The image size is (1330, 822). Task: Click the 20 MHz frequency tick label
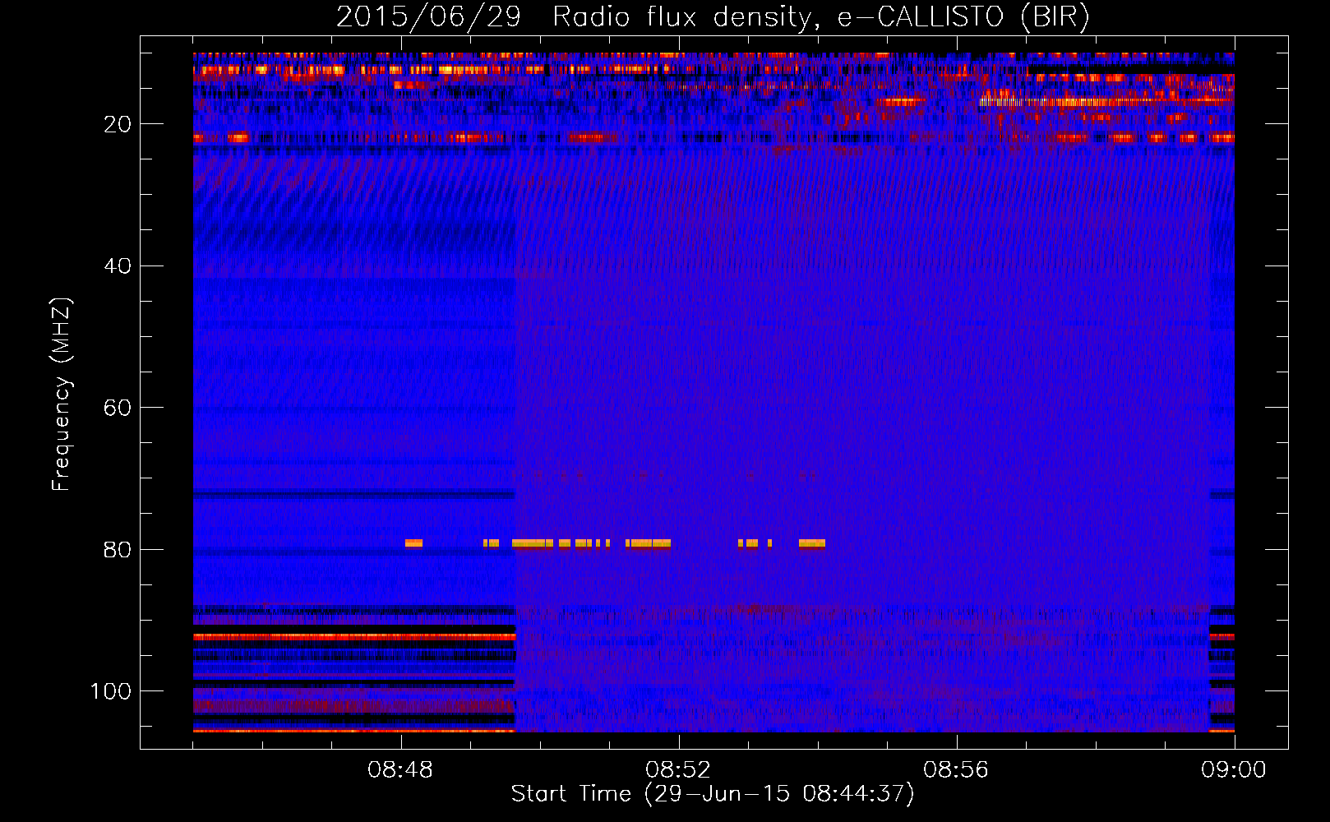[x=118, y=124]
